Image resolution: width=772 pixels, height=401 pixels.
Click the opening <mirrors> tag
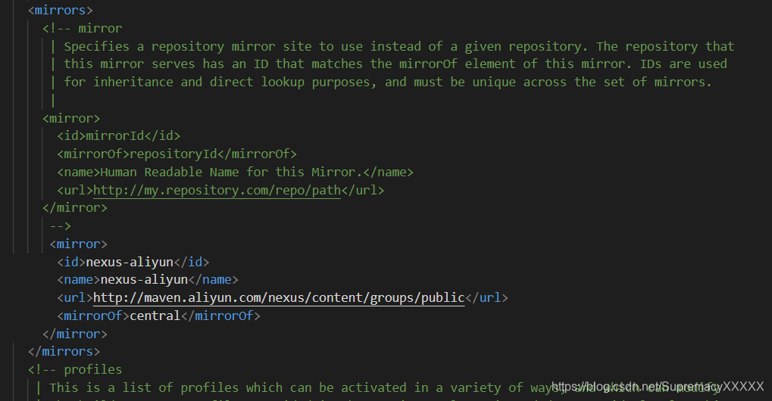60,11
